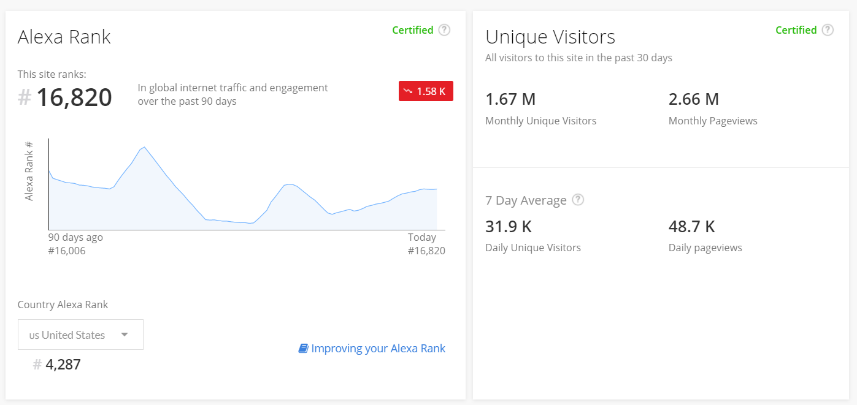The width and height of the screenshot is (857, 405).
Task: Click the book icon beside Improving your Alexa Rank
Action: (x=302, y=348)
